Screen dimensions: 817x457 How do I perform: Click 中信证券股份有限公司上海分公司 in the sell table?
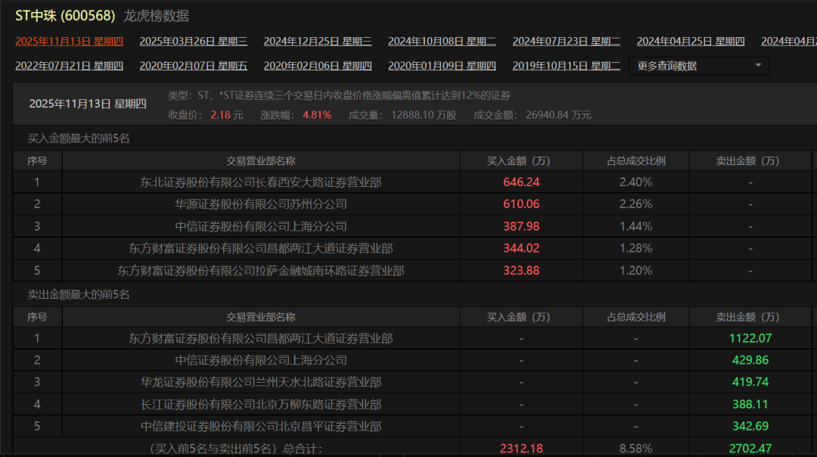click(x=260, y=361)
